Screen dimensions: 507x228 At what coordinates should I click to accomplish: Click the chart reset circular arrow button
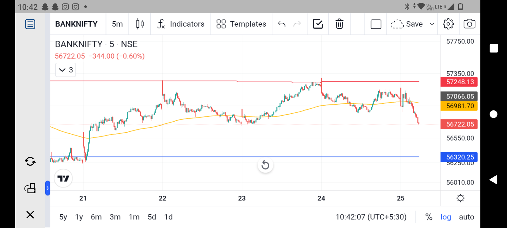click(266, 165)
